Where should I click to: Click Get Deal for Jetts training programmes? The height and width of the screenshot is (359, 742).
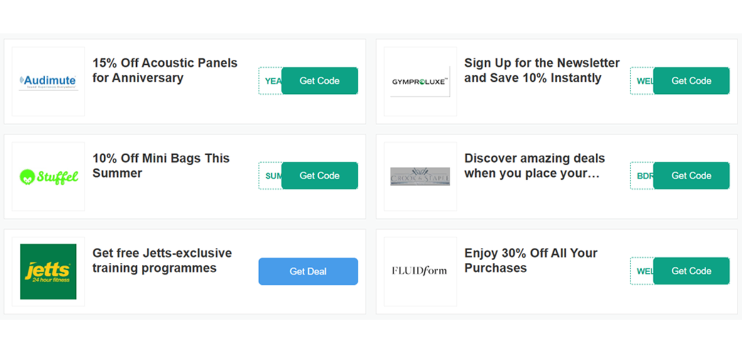click(x=308, y=271)
